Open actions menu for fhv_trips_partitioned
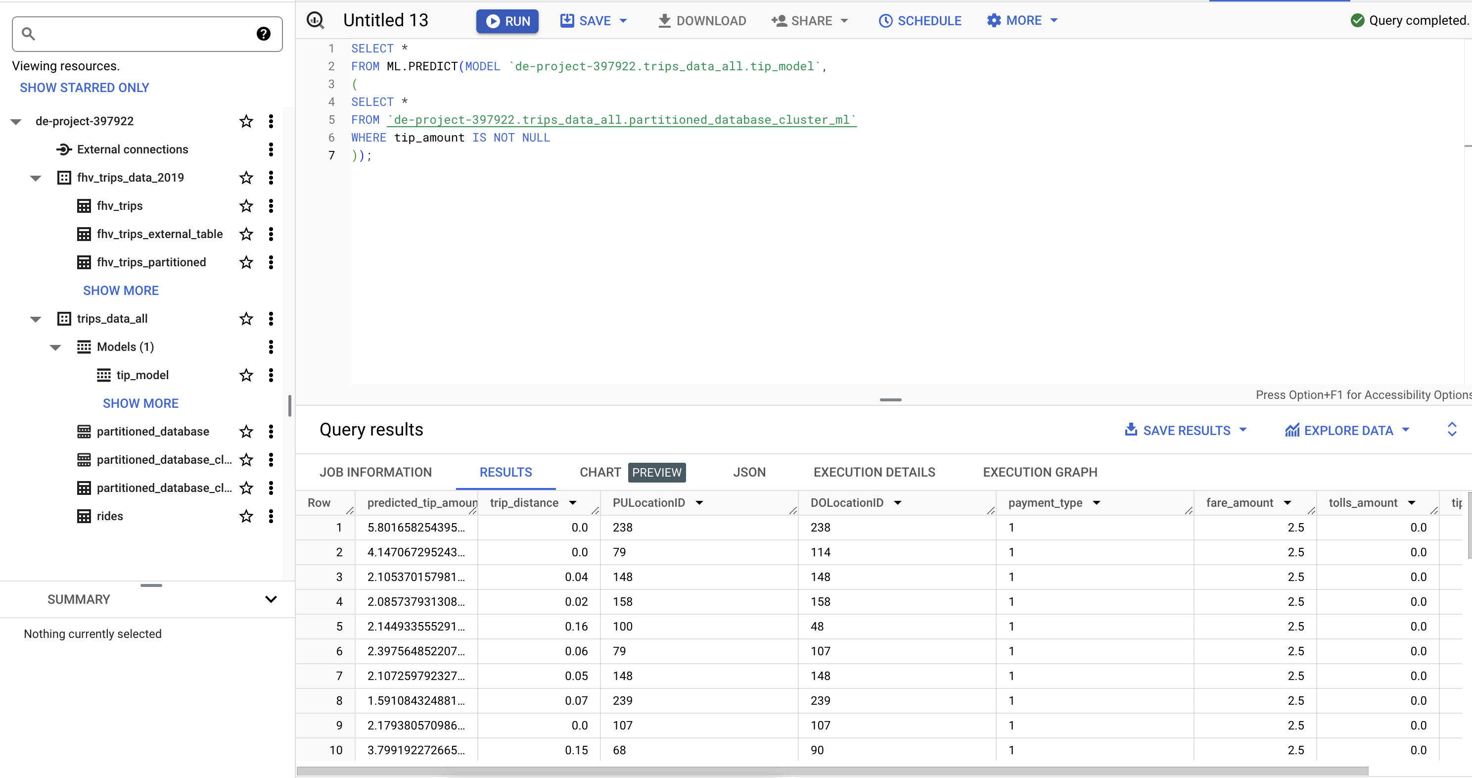This screenshot has width=1472, height=778. pyautogui.click(x=271, y=262)
